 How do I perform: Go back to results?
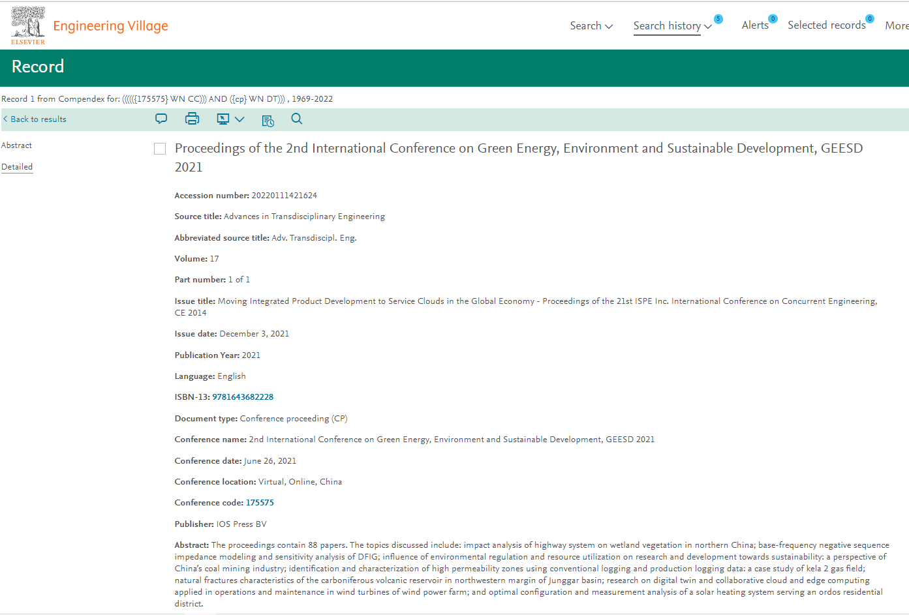(35, 119)
